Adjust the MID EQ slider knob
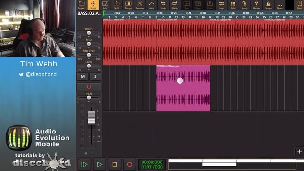 89,44
